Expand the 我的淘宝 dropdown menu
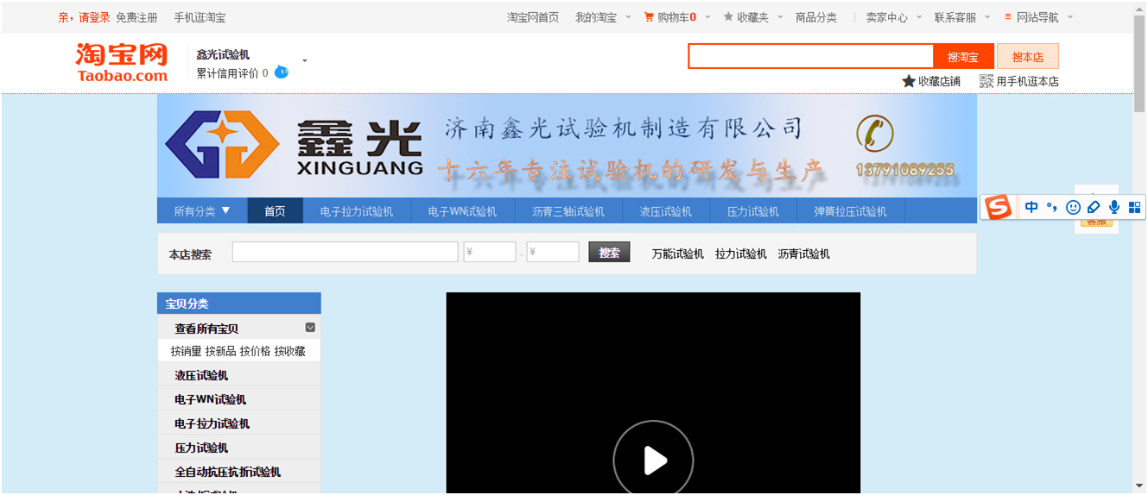 pyautogui.click(x=603, y=17)
